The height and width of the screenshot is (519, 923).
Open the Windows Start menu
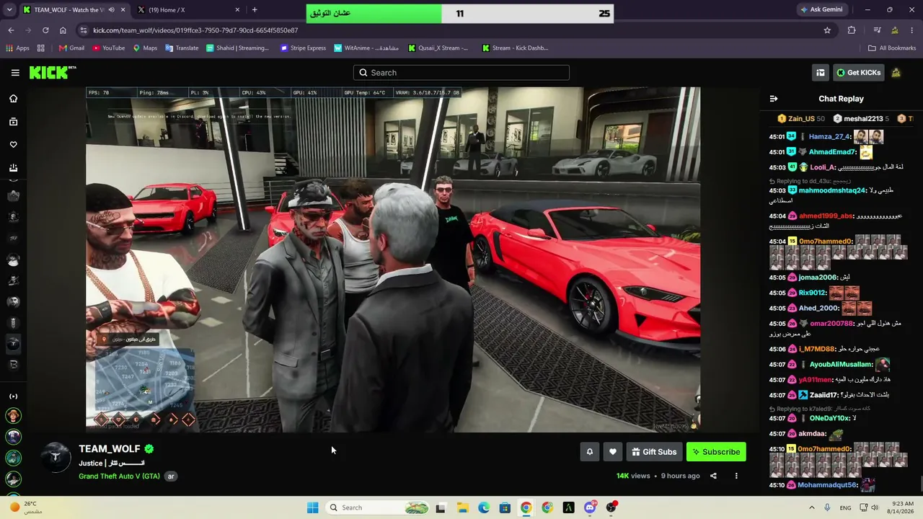pos(312,507)
